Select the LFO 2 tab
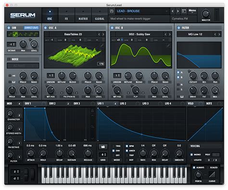The image size is (228, 190). click(123, 103)
